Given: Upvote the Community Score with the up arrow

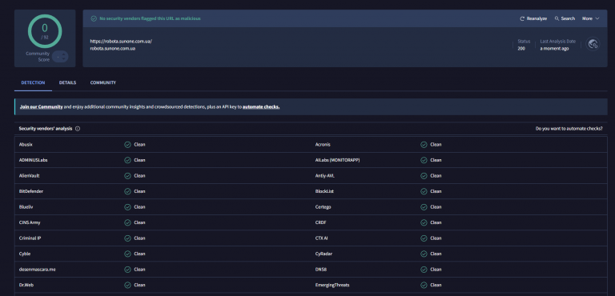Looking at the screenshot, I should click(63, 54).
